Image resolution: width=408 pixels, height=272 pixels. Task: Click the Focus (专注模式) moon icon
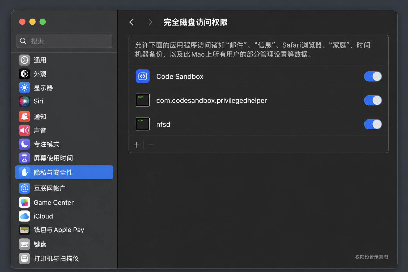(24, 144)
